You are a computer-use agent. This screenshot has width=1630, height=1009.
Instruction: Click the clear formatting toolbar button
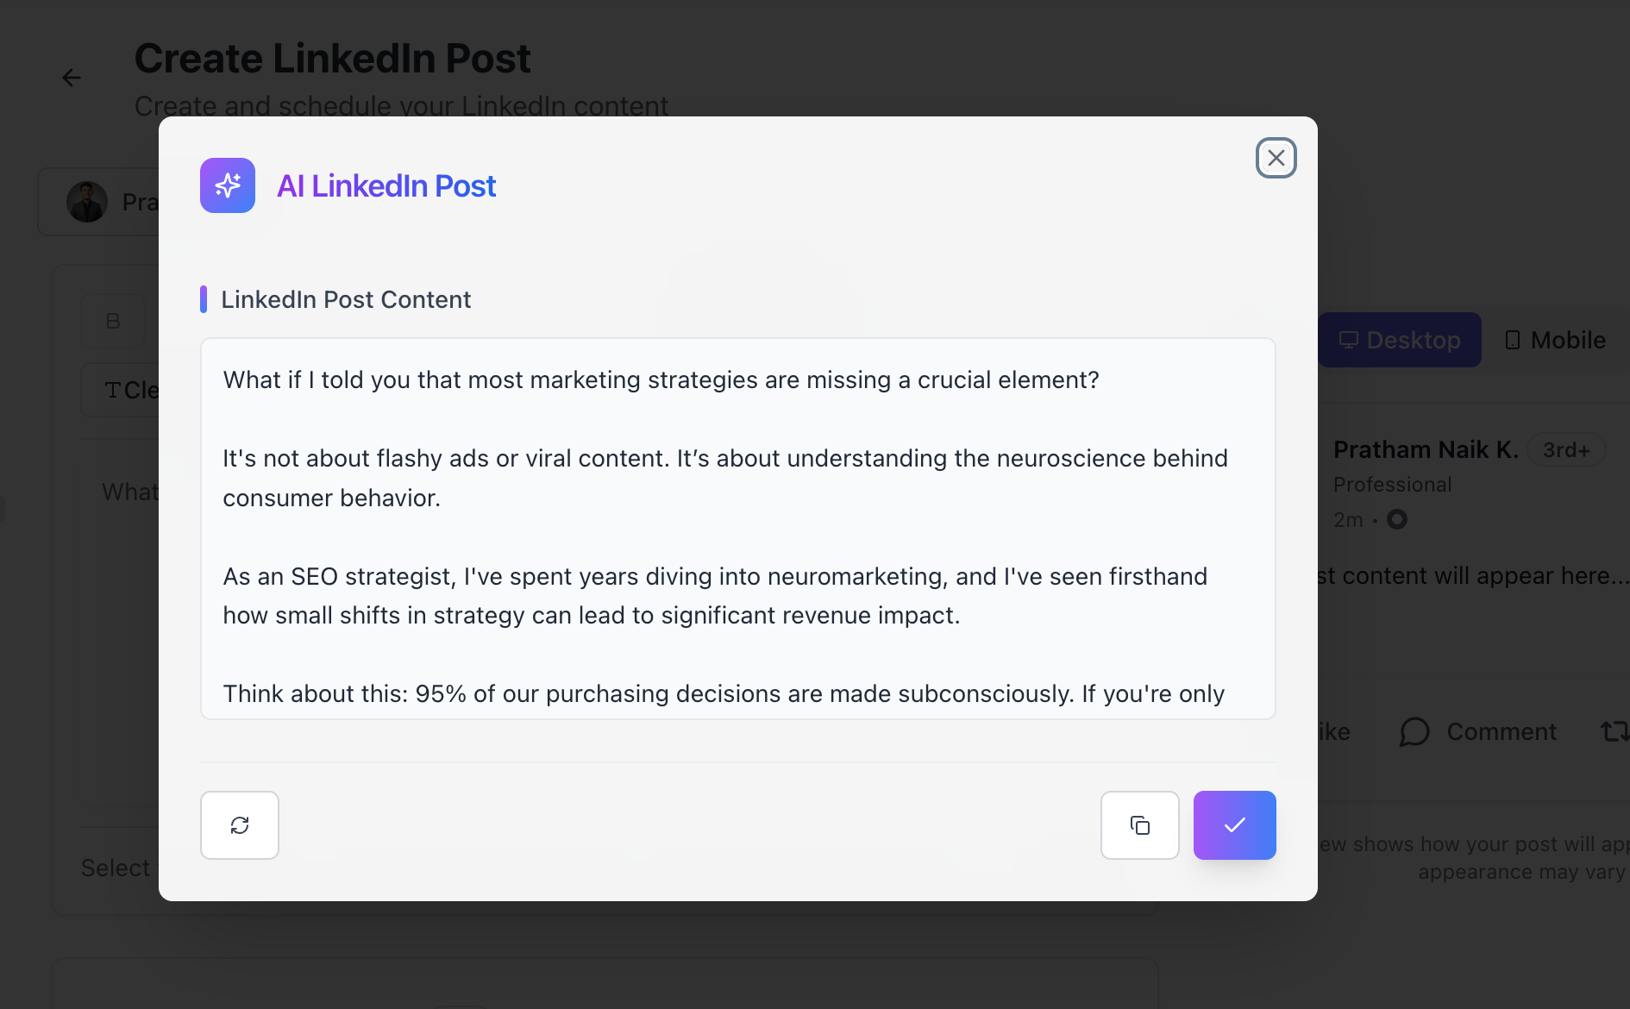(129, 391)
